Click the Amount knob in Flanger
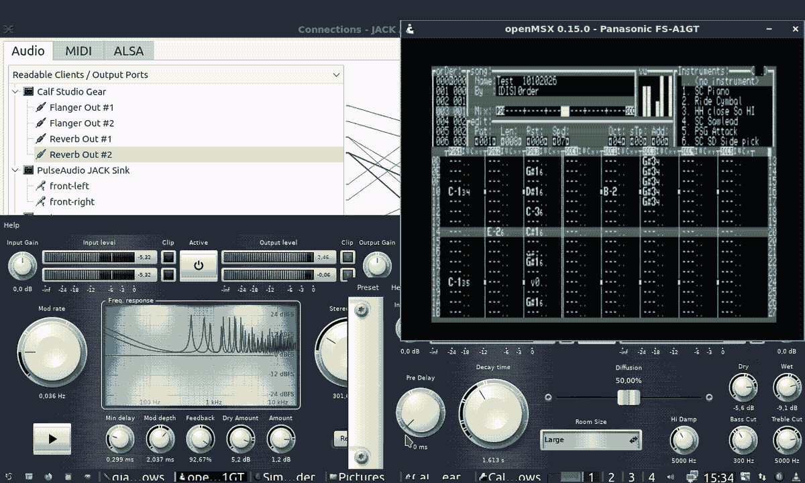Image resolution: width=805 pixels, height=483 pixels. (280, 439)
